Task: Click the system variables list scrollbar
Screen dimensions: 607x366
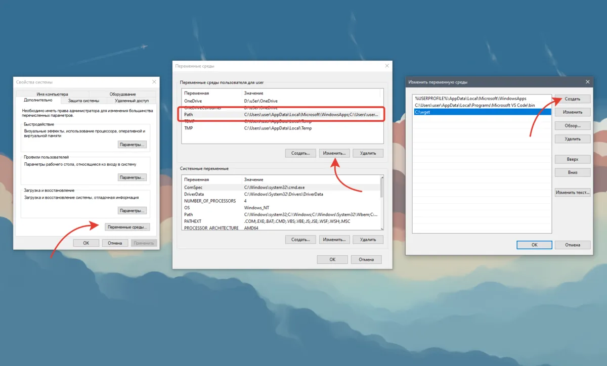Action: (x=381, y=203)
